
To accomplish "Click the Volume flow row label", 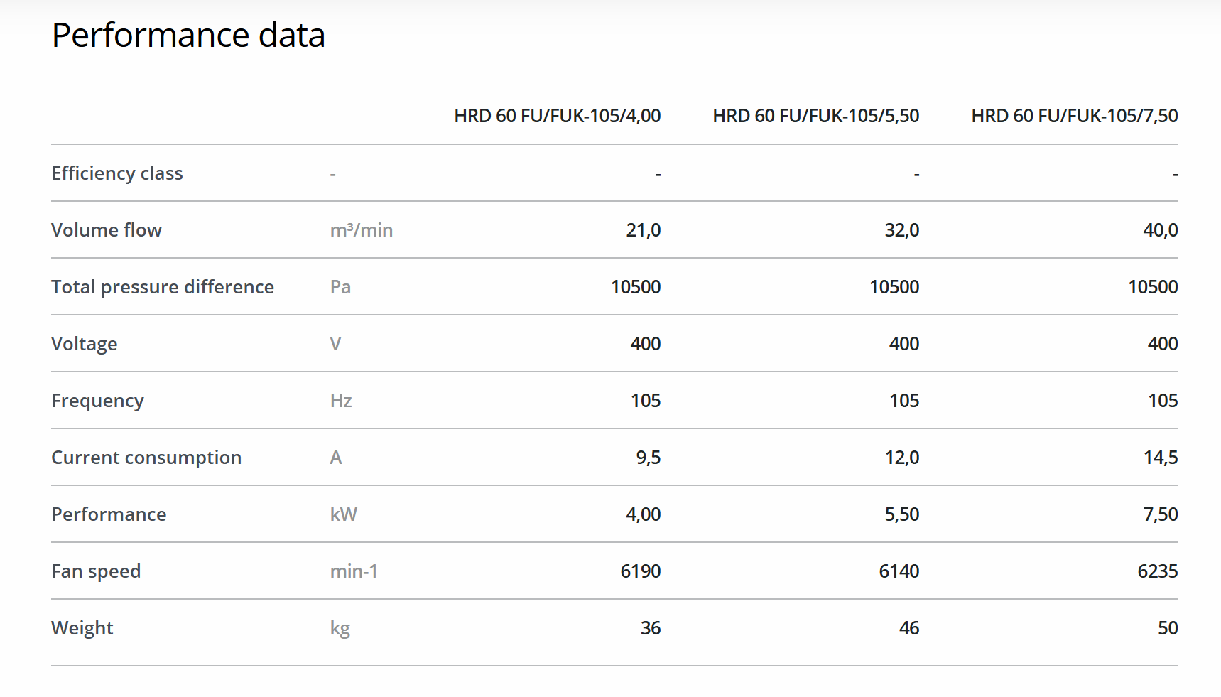I will 107,230.
